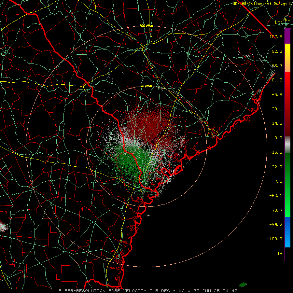This screenshot has height=293, width=293.
Task: Click the small green echo at bottom right
Action: point(243,285)
